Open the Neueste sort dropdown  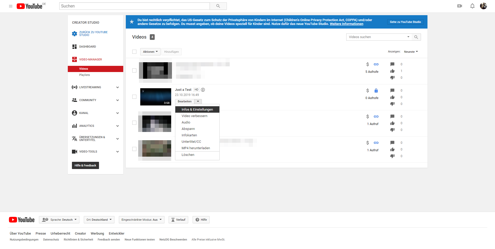[x=411, y=52]
